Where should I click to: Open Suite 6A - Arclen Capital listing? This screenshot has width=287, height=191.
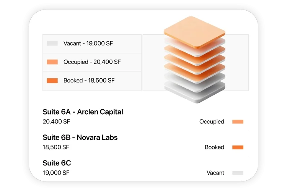click(x=83, y=112)
